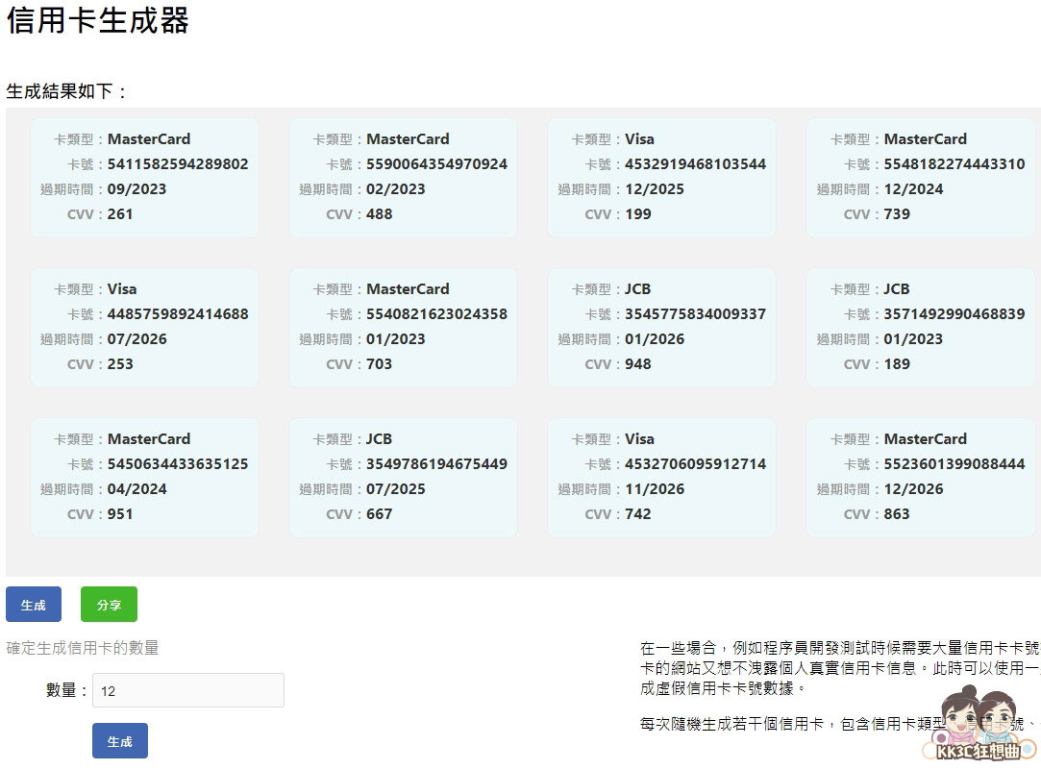The width and height of the screenshot is (1041, 770).
Task: Click the blue 生成 button beside 分享
Action: click(x=34, y=604)
